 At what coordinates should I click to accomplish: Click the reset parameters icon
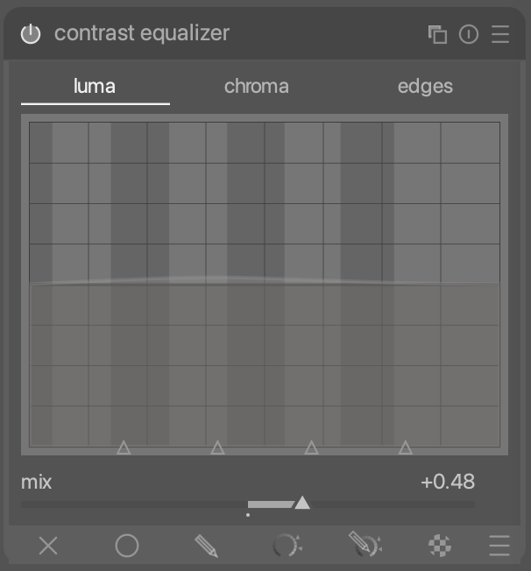point(469,34)
